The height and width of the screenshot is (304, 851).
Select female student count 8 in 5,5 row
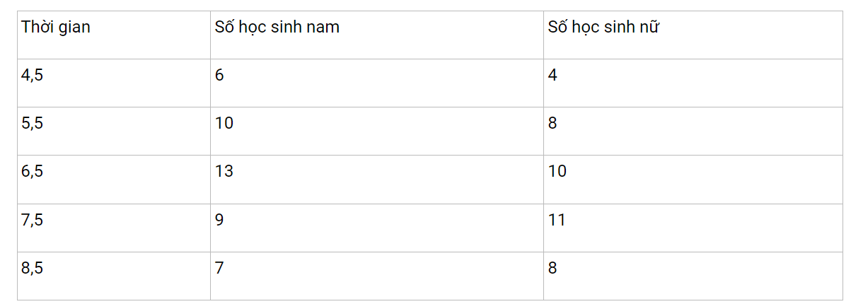(x=552, y=123)
